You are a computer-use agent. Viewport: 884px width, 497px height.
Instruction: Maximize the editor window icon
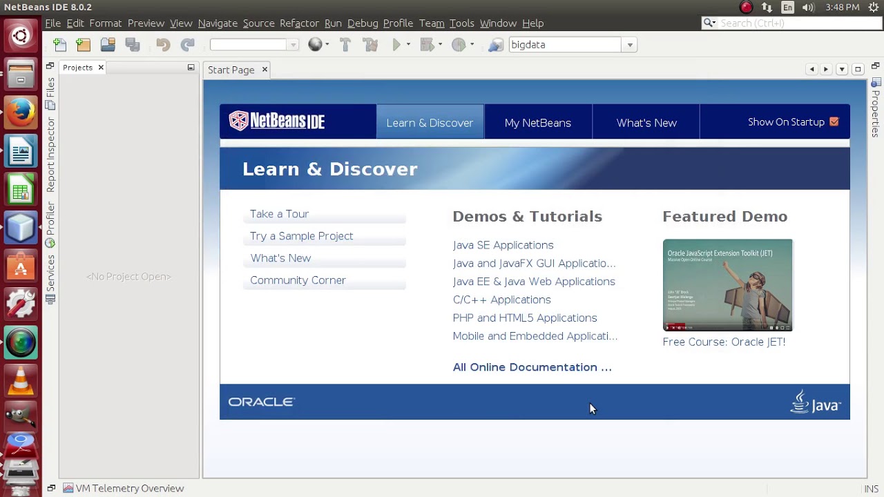858,70
